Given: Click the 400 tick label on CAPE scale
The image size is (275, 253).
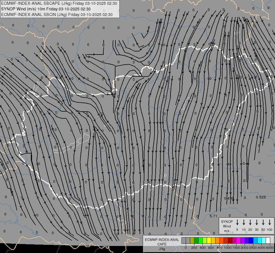Looking at the screenshot, I should coord(203,248).
